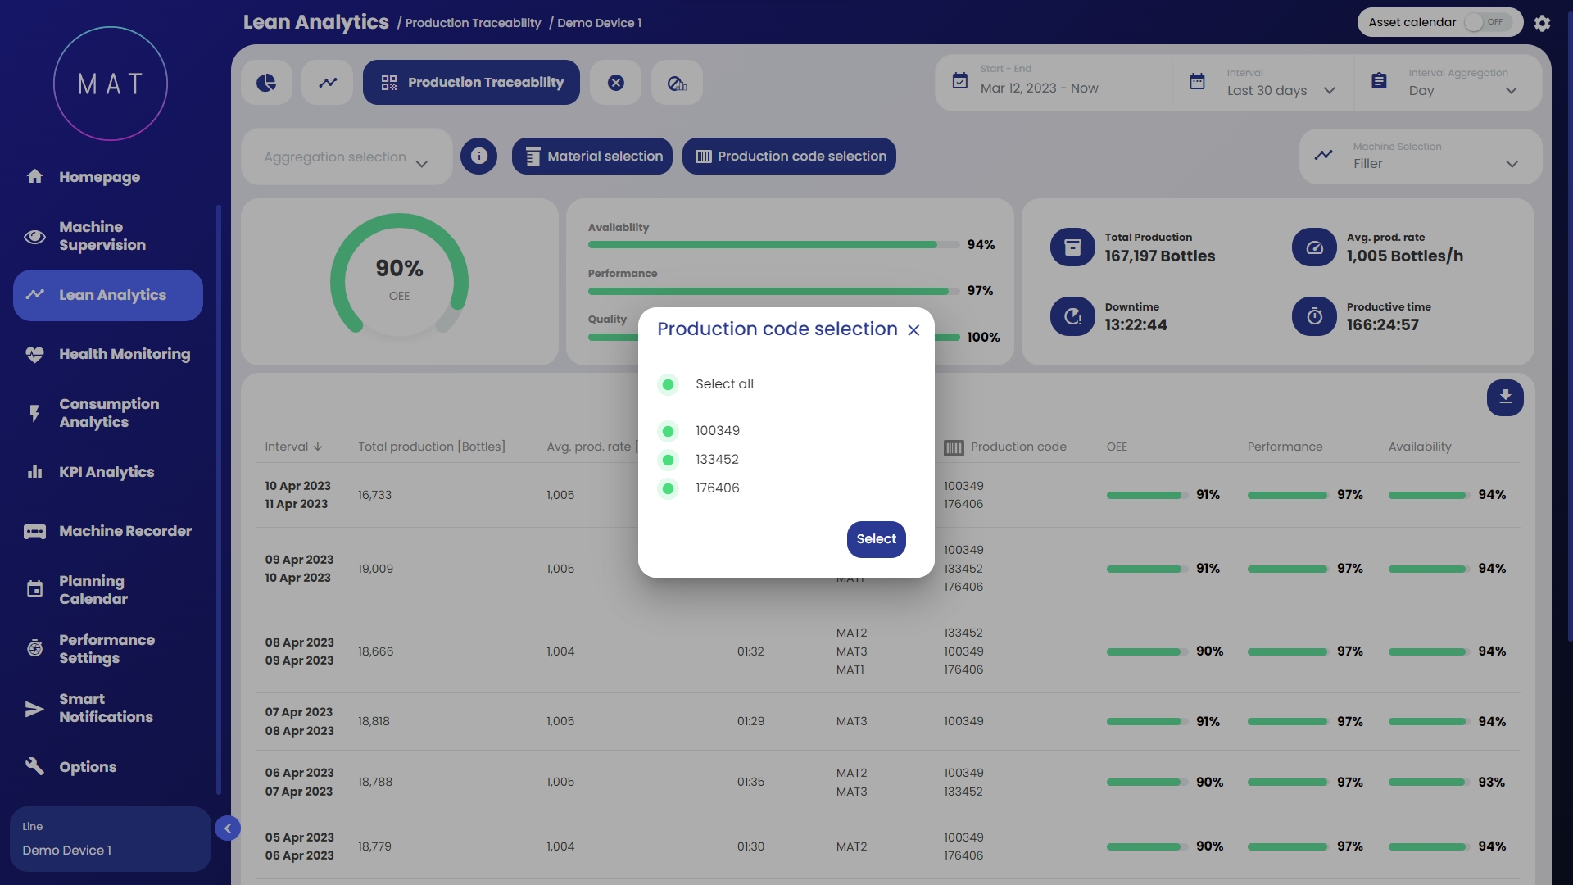The width and height of the screenshot is (1573, 885).
Task: Download the table data
Action: 1505,397
